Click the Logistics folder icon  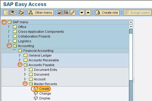click(x=15, y=41)
